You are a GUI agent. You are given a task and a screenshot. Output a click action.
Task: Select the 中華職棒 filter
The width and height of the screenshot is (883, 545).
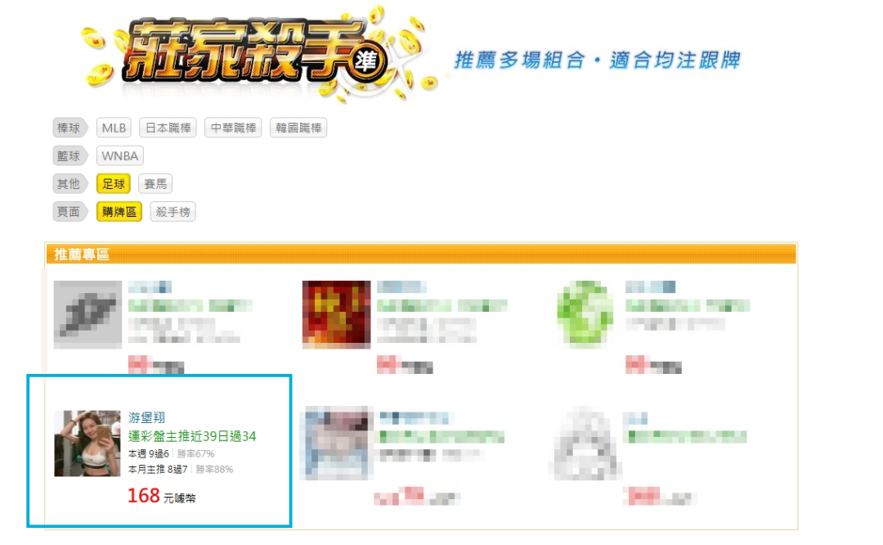[233, 128]
